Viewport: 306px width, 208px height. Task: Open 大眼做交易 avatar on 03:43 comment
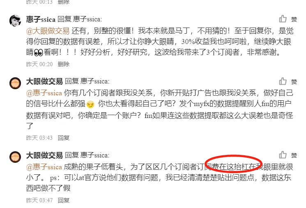[x=15, y=83]
